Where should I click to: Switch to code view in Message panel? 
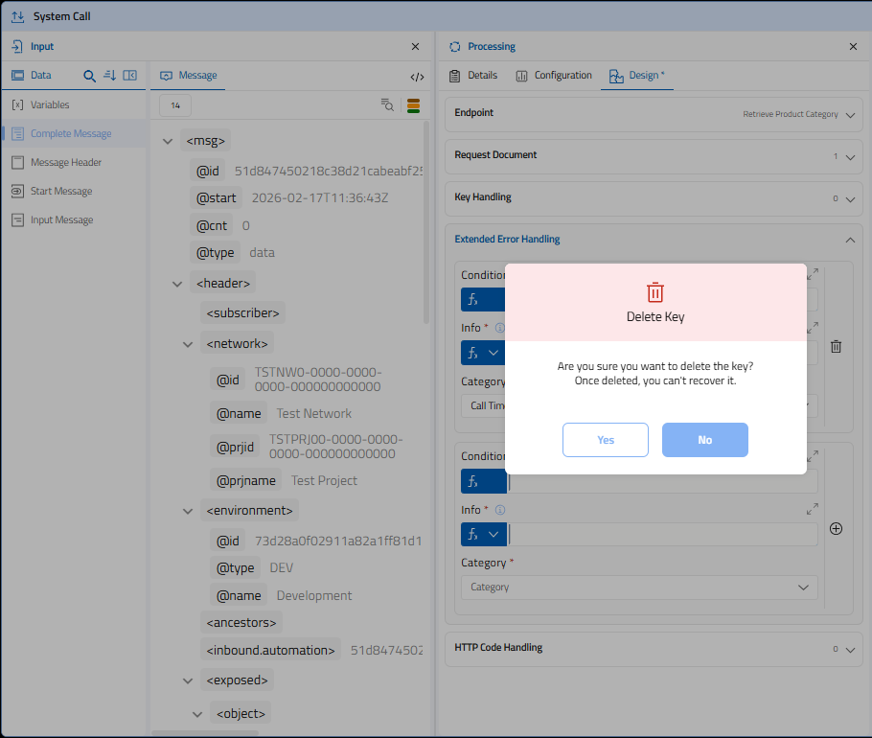tap(417, 77)
